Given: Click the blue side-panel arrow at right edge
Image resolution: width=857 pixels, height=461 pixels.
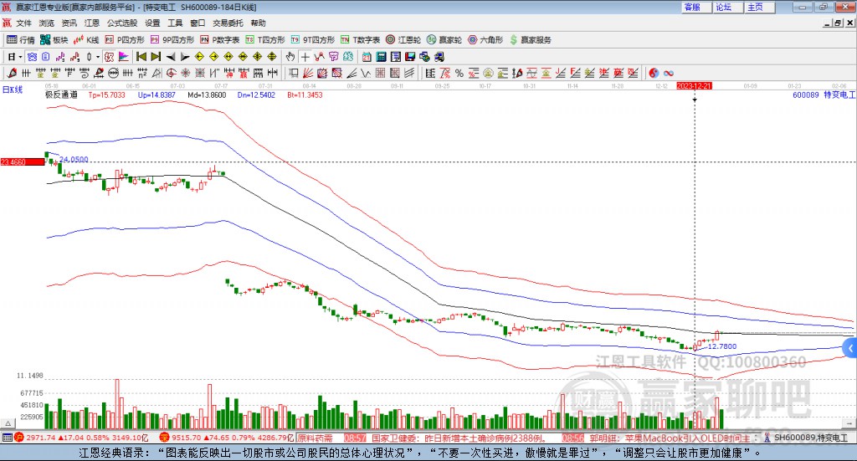Looking at the screenshot, I should [x=850, y=347].
